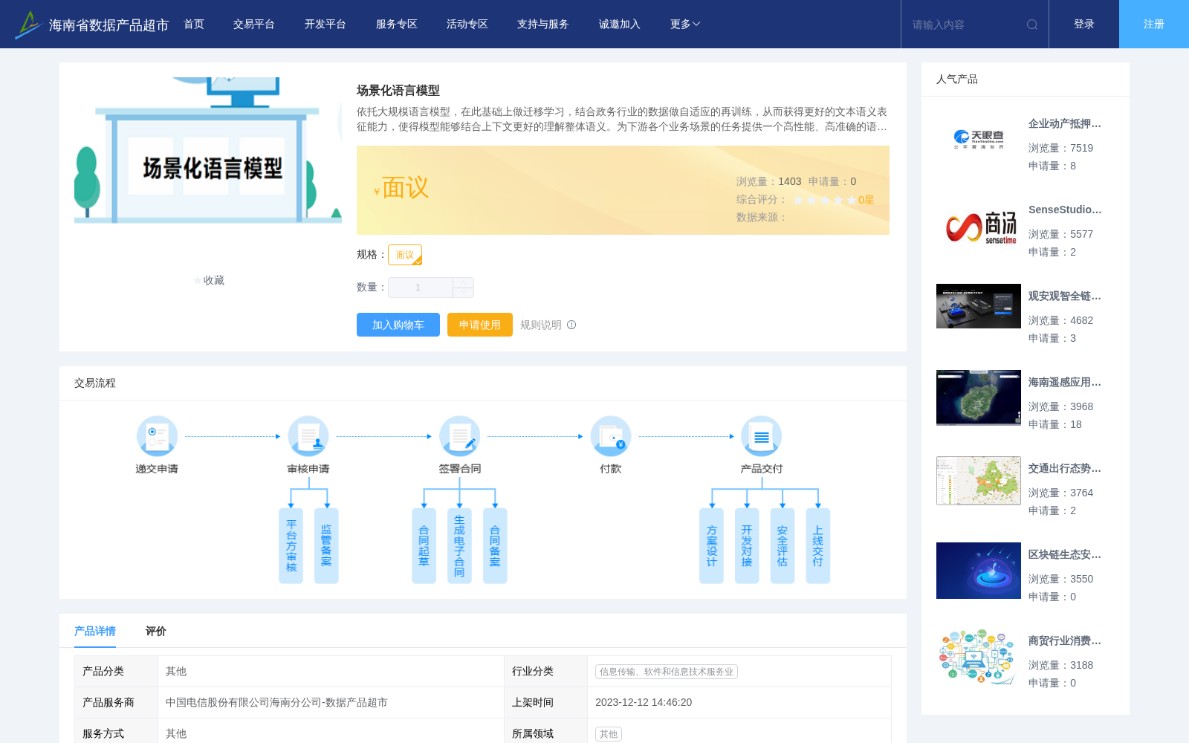Screen dimensions: 1189x743
Task: Click 加入购物车 button
Action: [x=398, y=325]
